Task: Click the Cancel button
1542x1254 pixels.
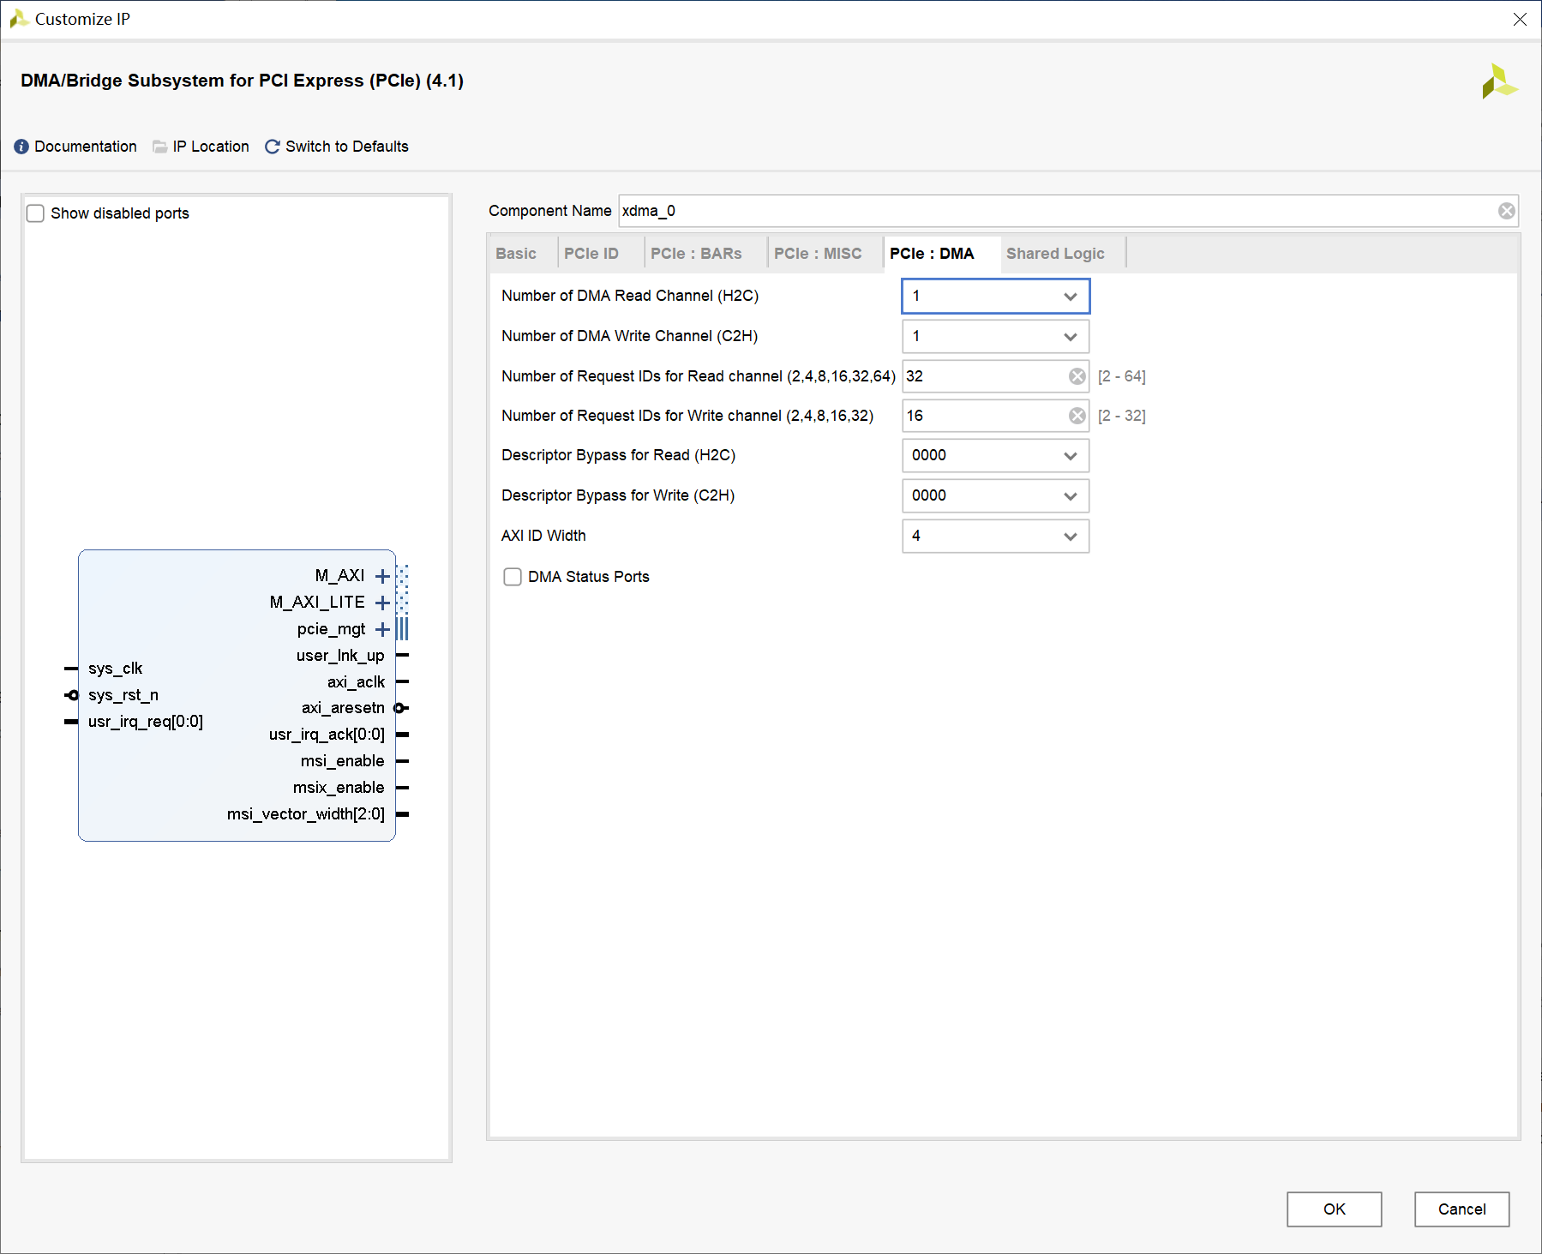Action: point(1461,1209)
